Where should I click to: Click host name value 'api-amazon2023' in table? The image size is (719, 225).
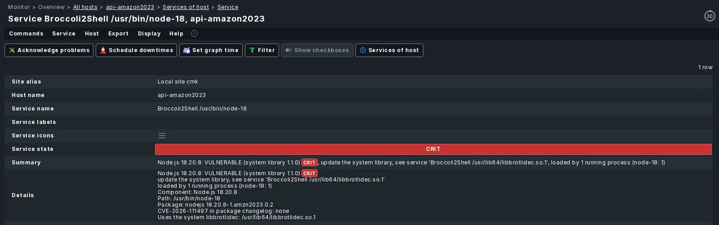pyautogui.click(x=182, y=95)
